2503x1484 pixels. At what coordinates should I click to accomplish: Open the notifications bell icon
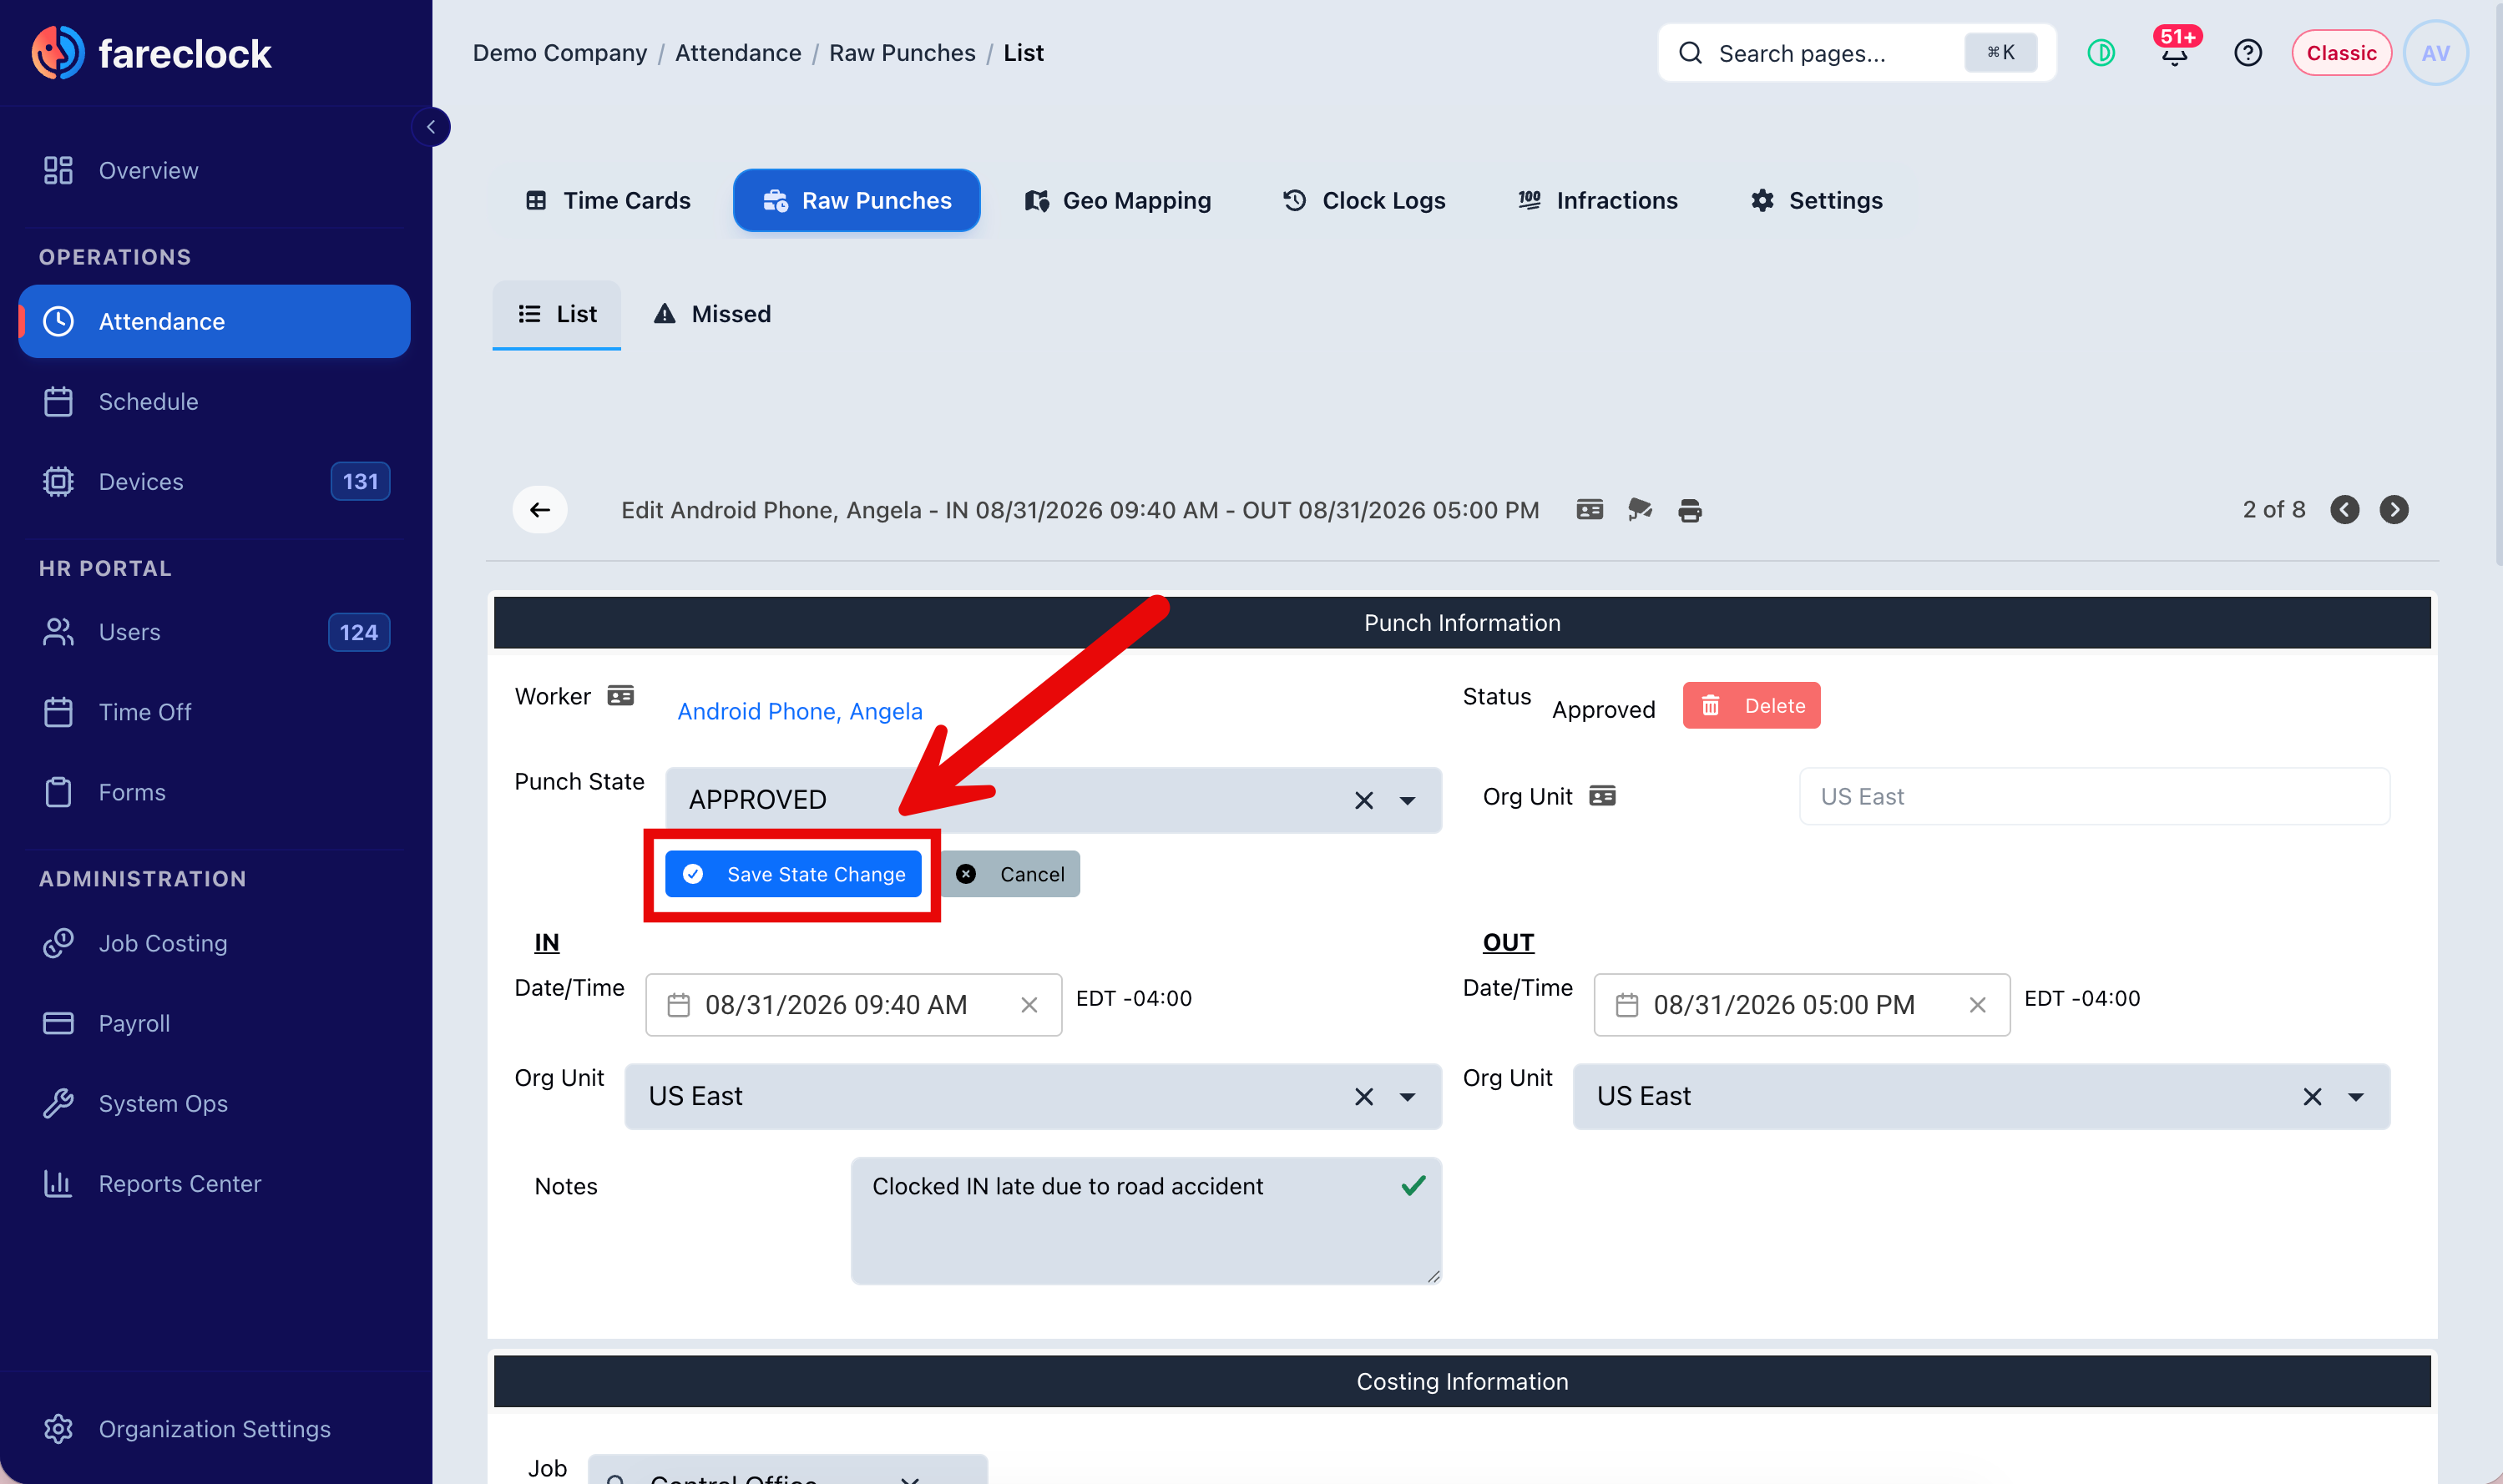click(x=2174, y=52)
